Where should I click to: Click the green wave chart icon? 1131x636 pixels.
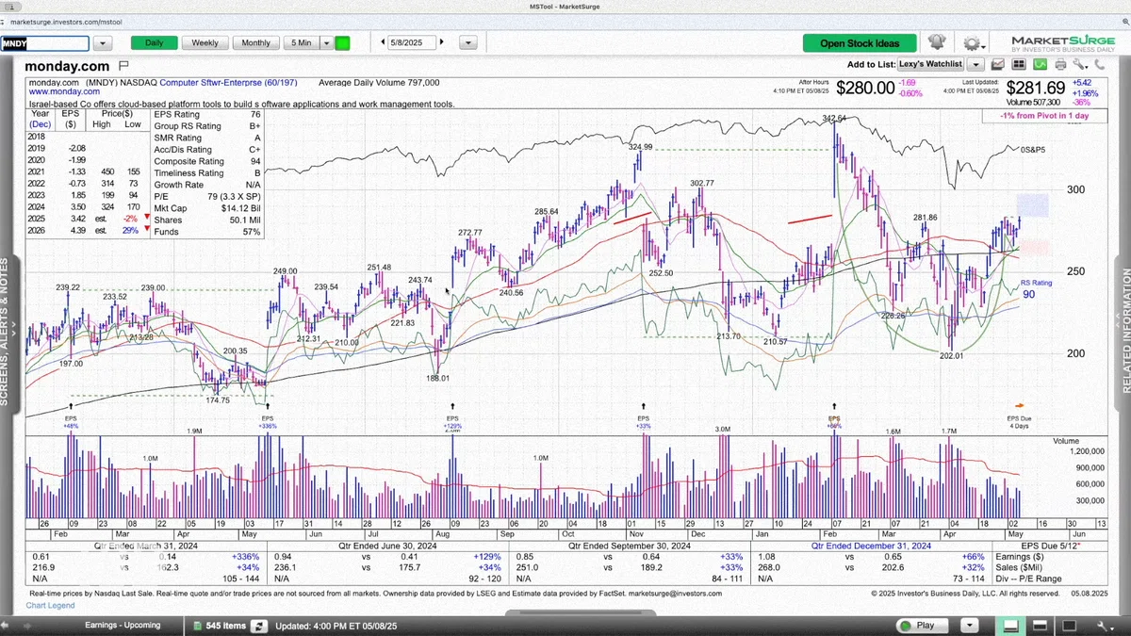[1040, 65]
